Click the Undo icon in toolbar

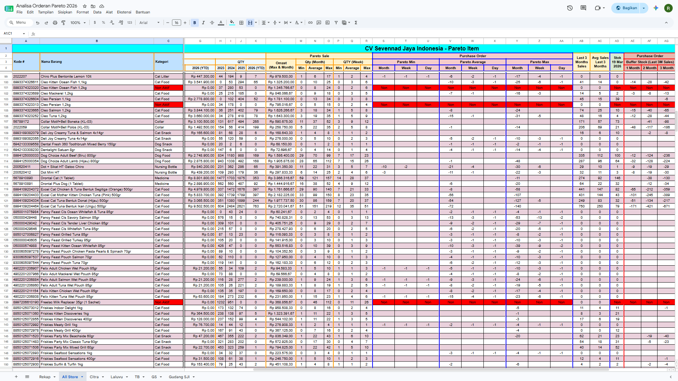(37, 23)
